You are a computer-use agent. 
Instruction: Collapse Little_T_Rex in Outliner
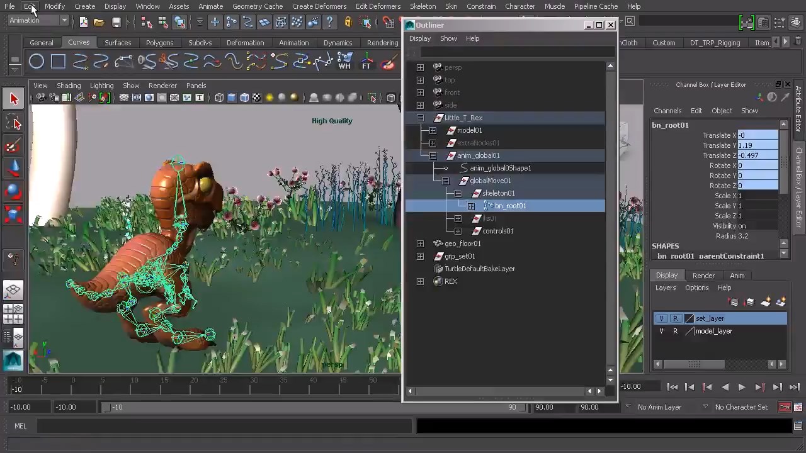click(x=420, y=118)
